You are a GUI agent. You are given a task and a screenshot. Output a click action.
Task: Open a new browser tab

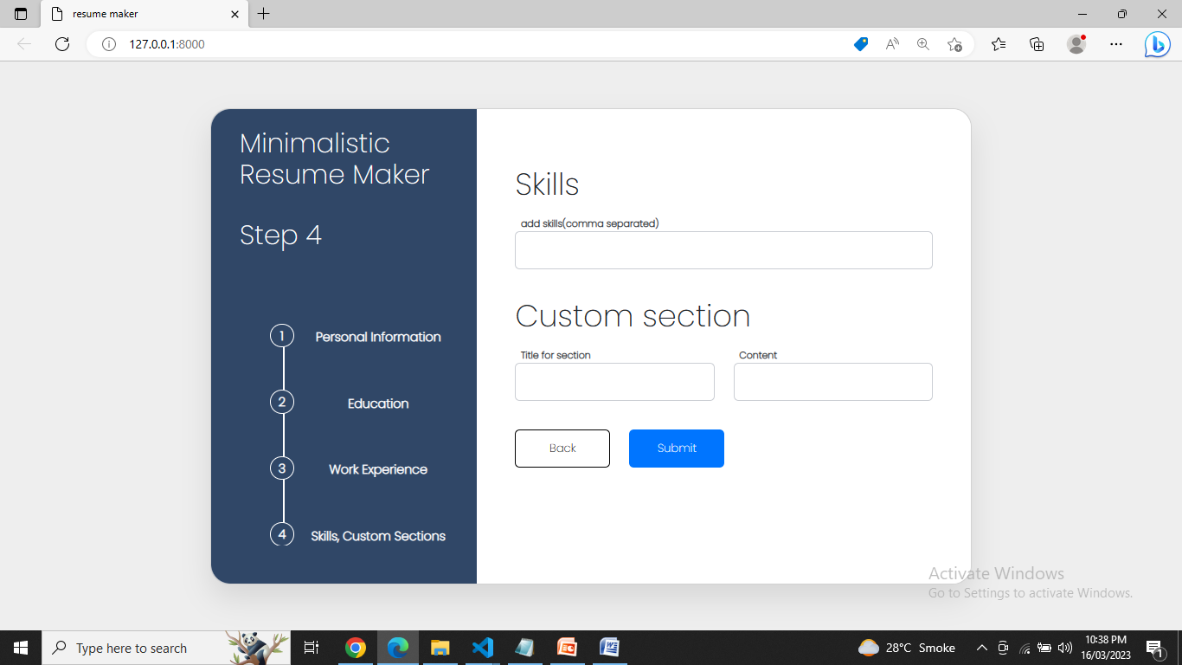[x=264, y=14]
